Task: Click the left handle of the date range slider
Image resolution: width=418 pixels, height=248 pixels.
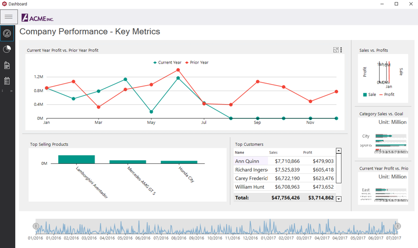Action: [x=36, y=226]
